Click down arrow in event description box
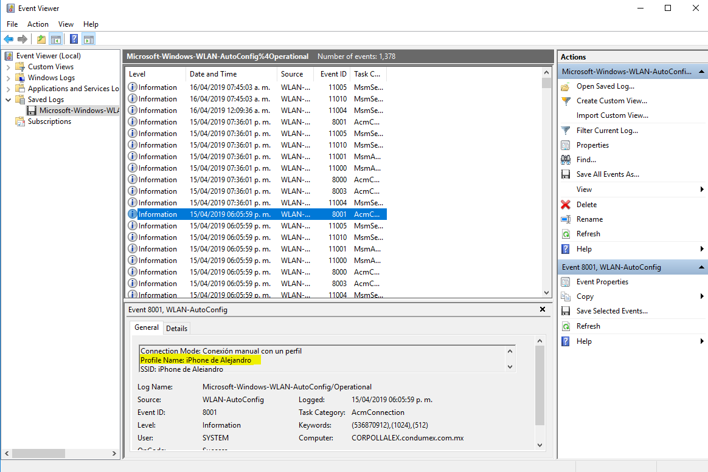The height and width of the screenshot is (472, 708). pos(510,366)
